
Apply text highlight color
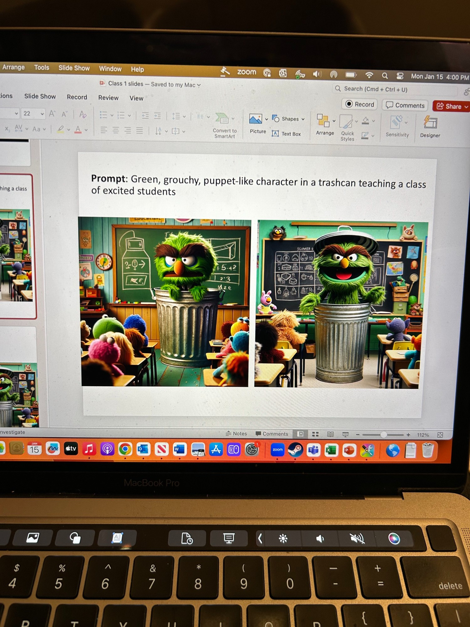coord(61,129)
